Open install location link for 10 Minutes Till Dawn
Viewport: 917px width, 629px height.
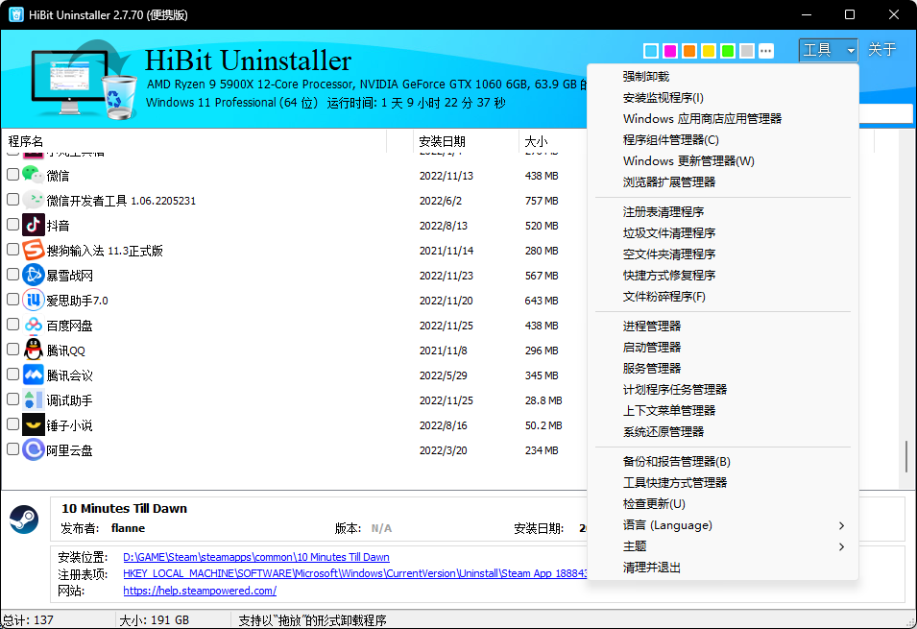click(x=256, y=557)
